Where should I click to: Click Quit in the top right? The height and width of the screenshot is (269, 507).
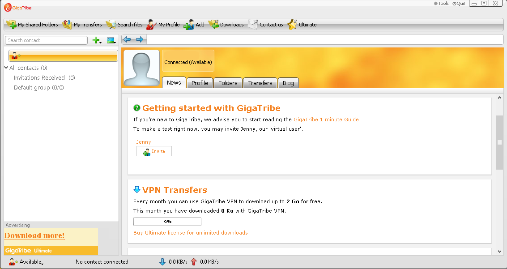(459, 4)
